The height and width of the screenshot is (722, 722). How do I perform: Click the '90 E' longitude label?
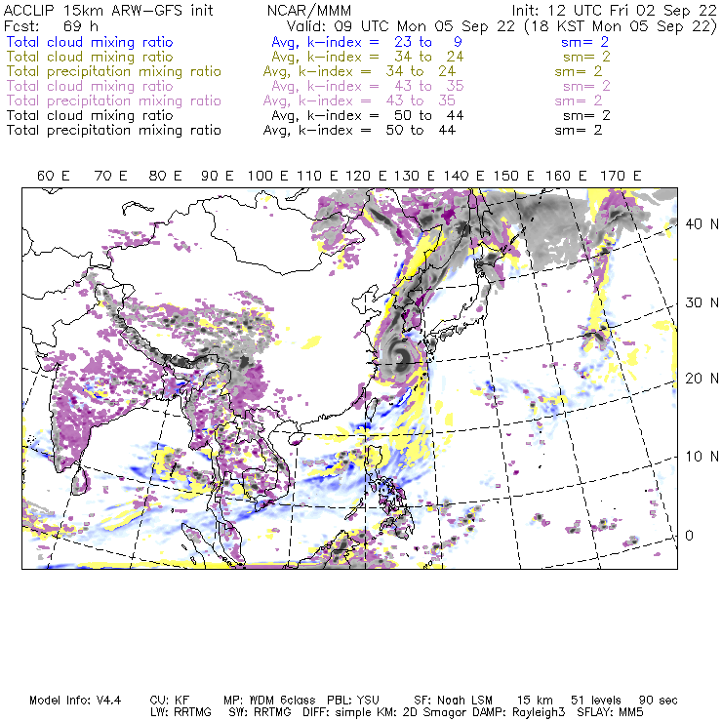(x=217, y=176)
